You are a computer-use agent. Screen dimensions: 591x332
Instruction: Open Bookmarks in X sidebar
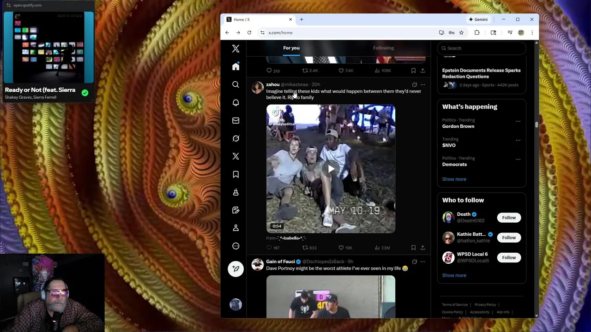(x=235, y=174)
